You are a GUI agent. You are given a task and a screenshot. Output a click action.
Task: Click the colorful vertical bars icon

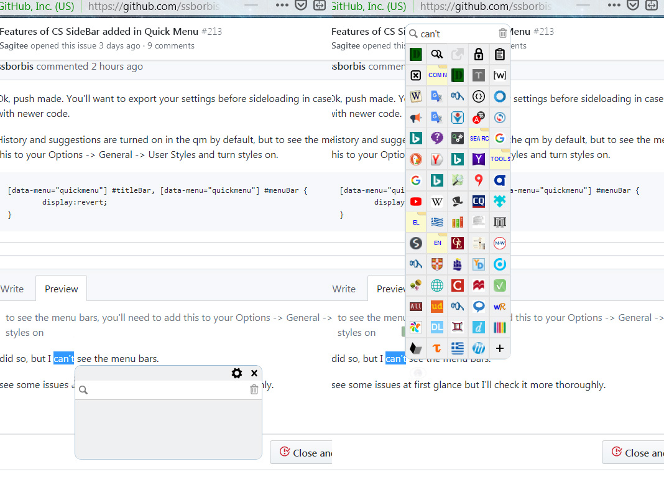[x=500, y=327]
